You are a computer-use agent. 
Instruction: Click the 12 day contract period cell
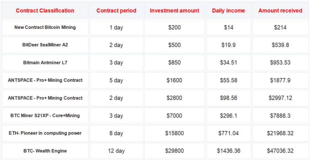pyautogui.click(x=116, y=151)
